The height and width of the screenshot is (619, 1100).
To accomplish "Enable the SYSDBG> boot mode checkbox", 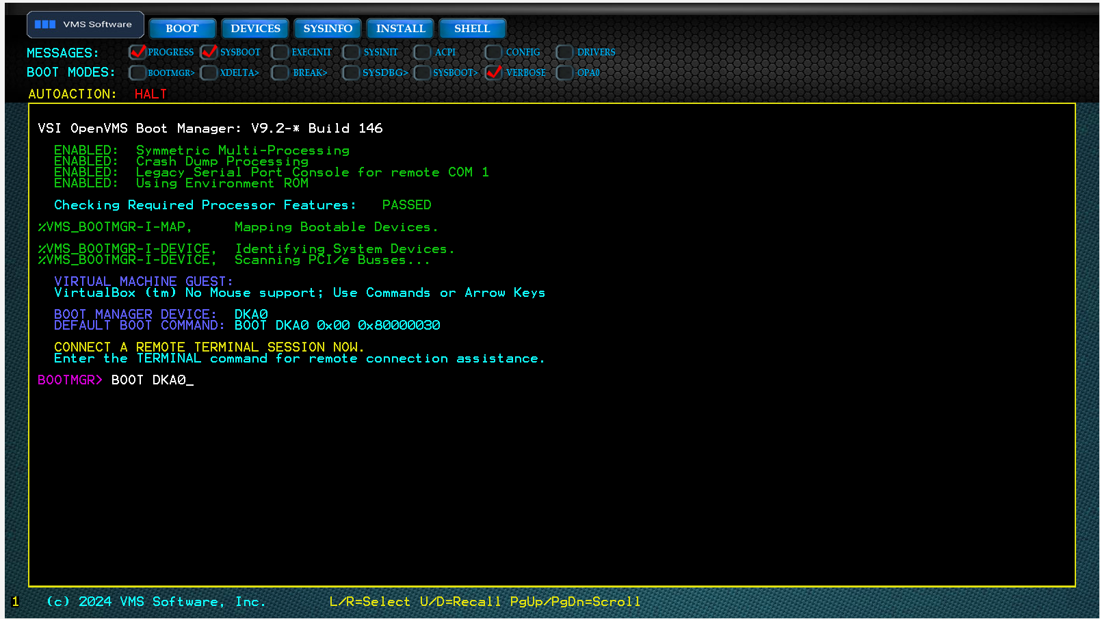I will pos(351,73).
